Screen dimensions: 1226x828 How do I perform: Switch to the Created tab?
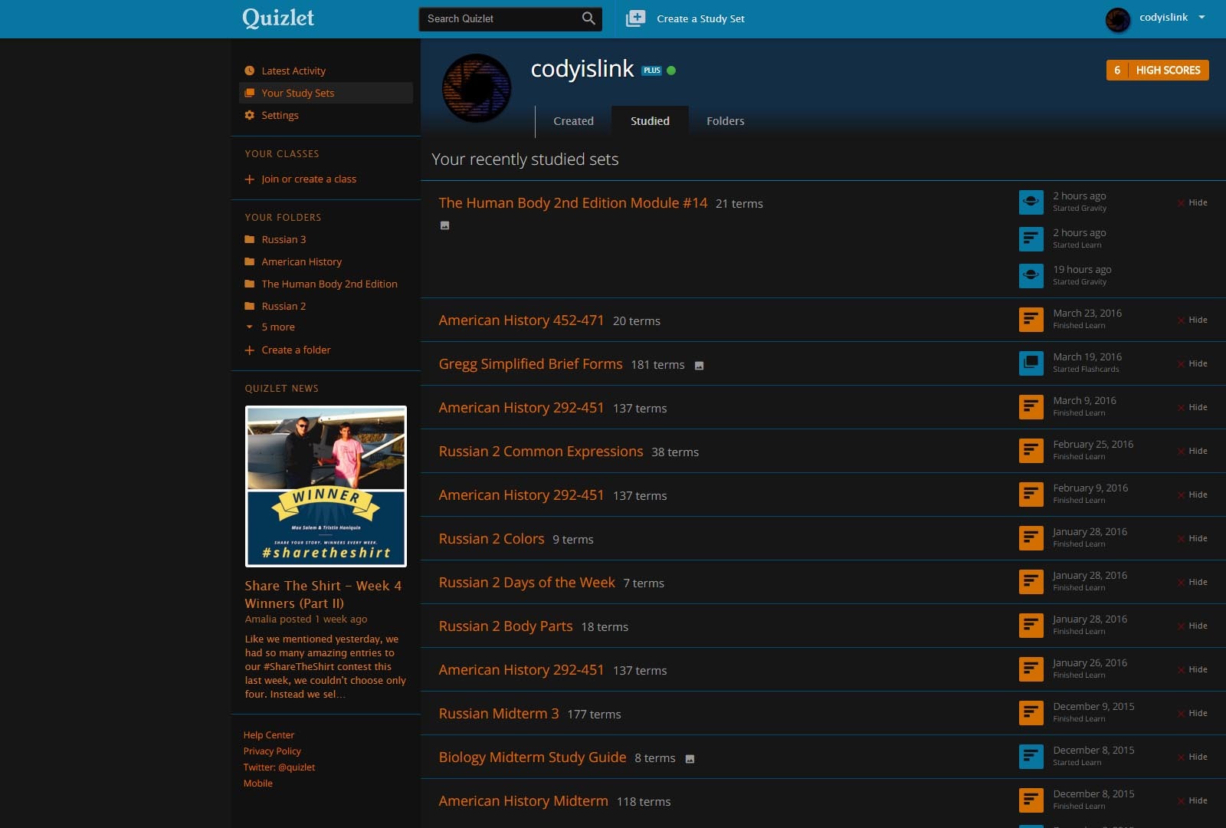click(x=573, y=121)
